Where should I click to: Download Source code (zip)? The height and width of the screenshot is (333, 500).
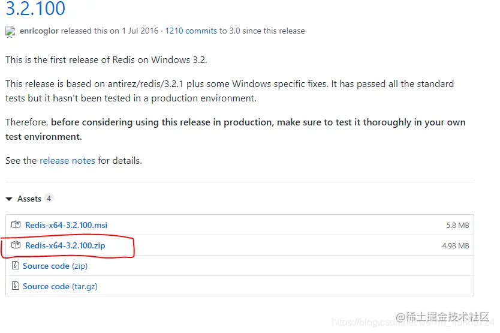click(55, 266)
